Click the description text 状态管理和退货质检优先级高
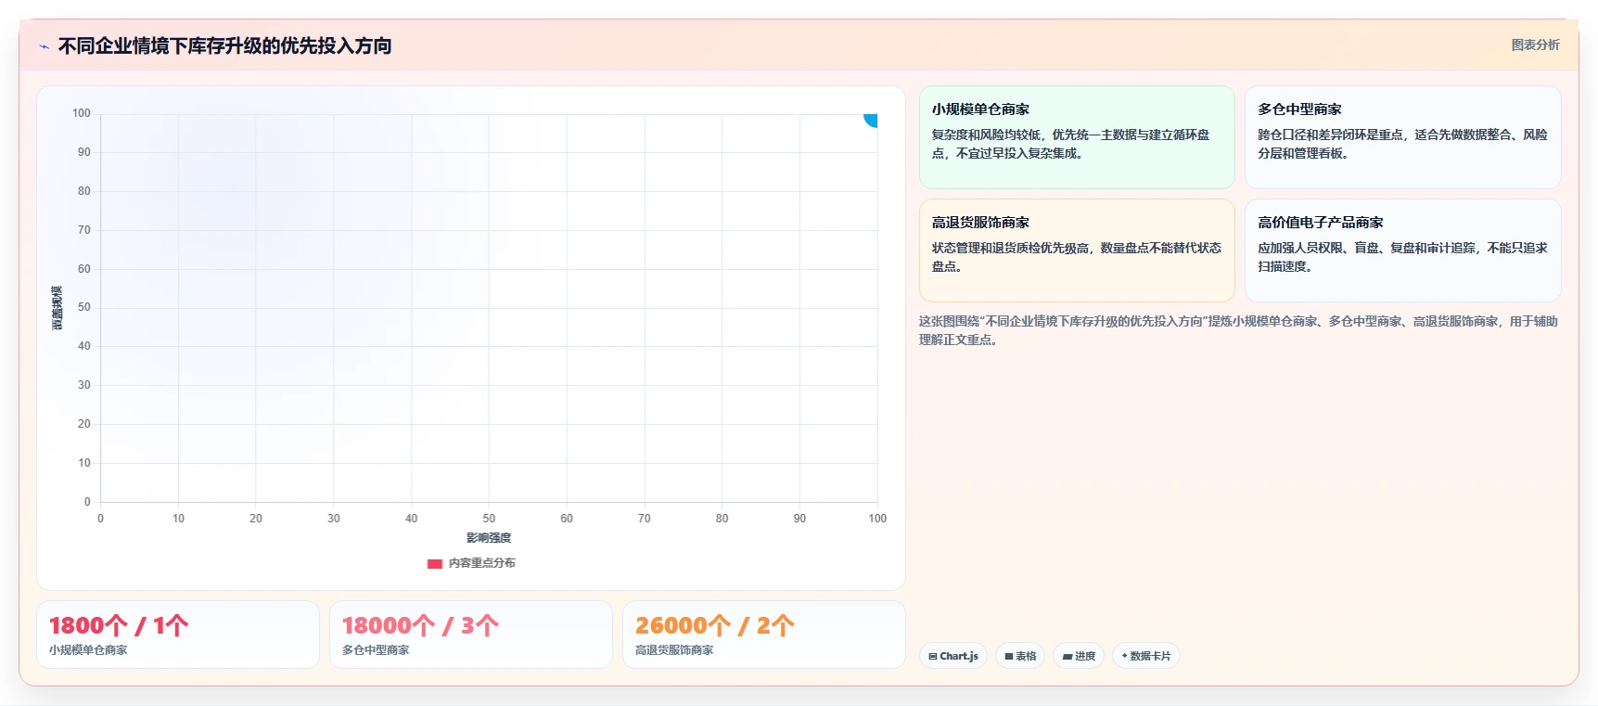This screenshot has height=706, width=1598. pyautogui.click(x=1077, y=257)
